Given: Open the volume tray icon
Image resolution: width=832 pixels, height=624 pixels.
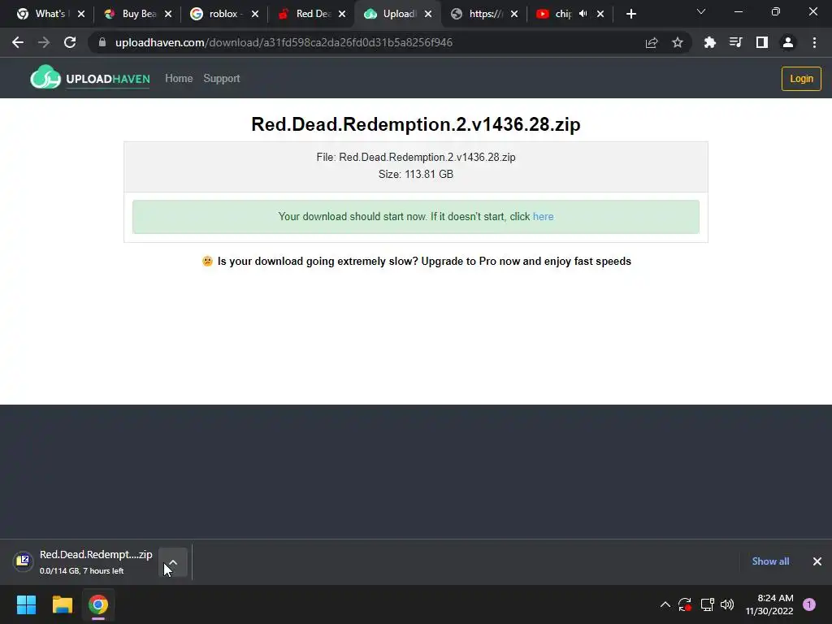Looking at the screenshot, I should tap(727, 604).
